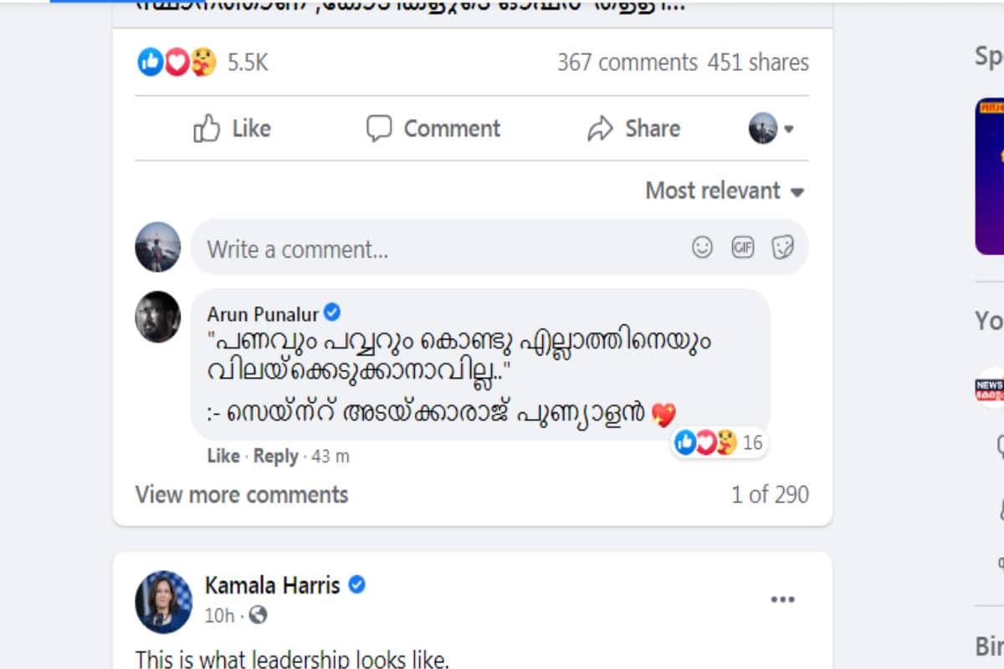Open the 451 shares list

coord(758,62)
